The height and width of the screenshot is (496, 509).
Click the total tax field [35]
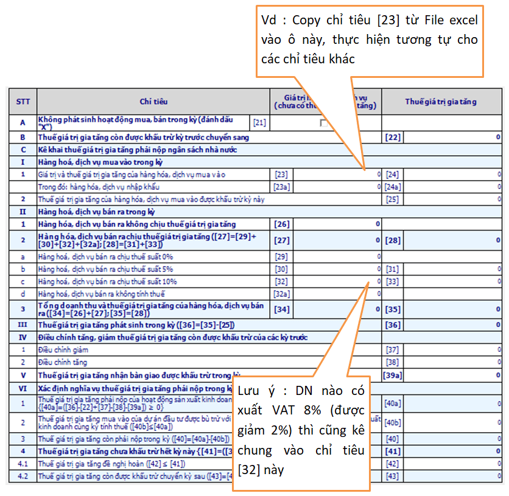452,310
